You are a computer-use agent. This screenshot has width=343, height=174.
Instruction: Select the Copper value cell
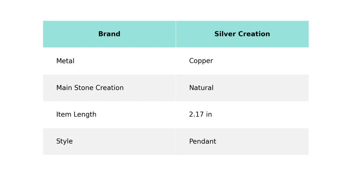click(x=201, y=61)
